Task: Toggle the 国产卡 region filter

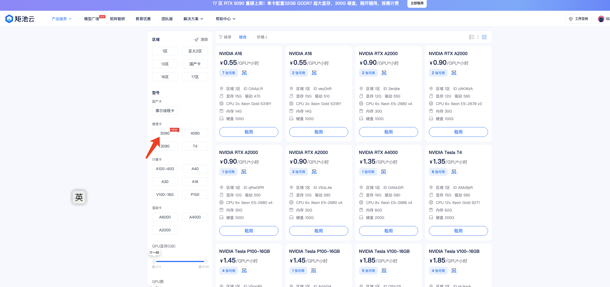Action: tap(195, 64)
